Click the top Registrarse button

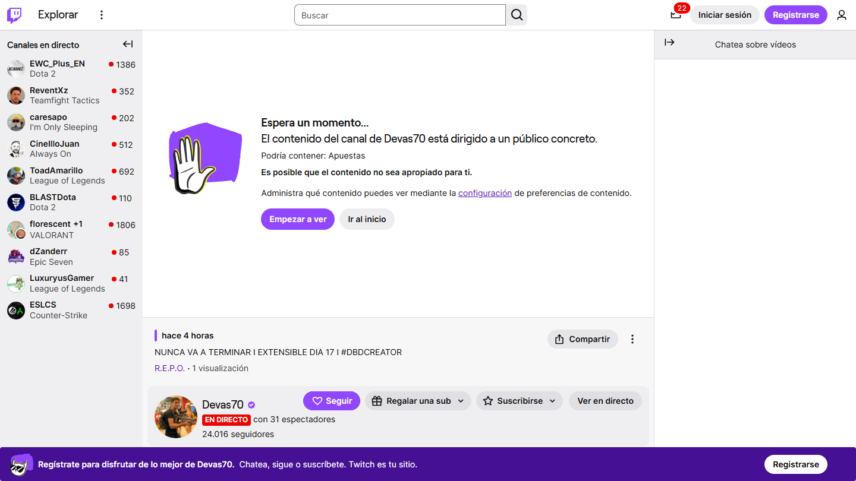click(x=796, y=15)
